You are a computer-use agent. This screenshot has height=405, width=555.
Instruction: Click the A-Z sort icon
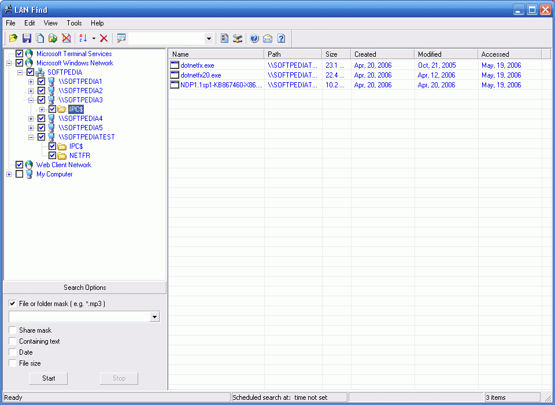(x=83, y=38)
